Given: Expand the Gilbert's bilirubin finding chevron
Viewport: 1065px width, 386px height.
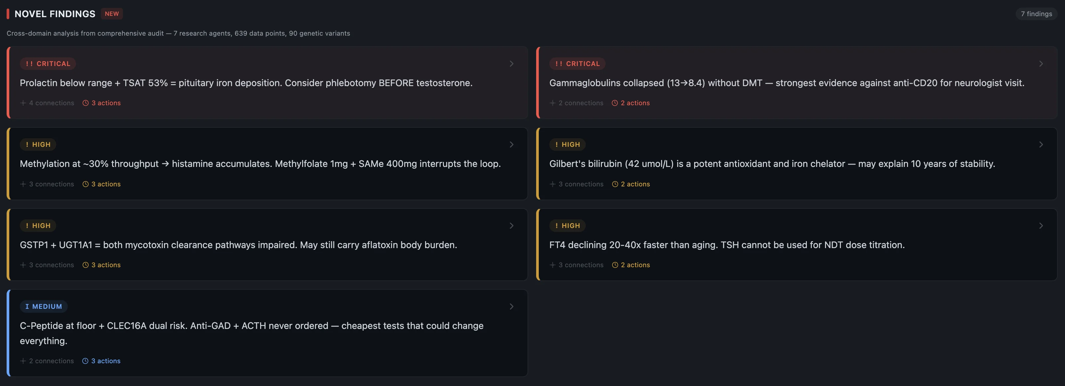Looking at the screenshot, I should click(1041, 145).
